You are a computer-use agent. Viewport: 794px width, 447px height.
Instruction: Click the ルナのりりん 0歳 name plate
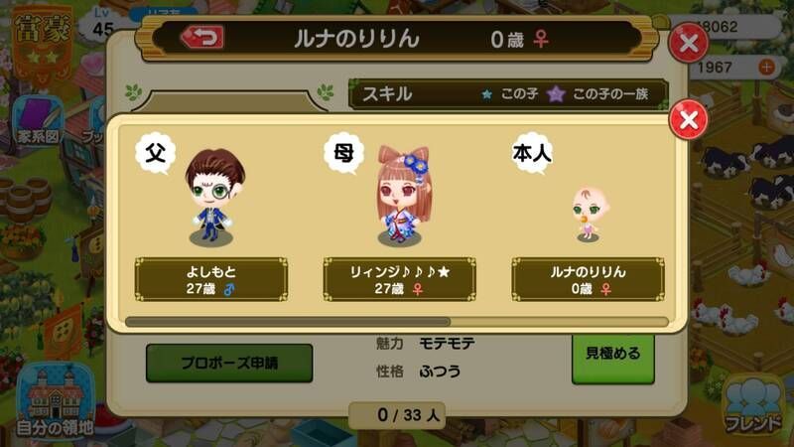point(588,279)
